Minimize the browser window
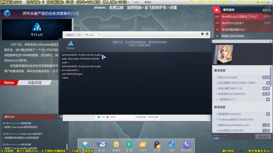 click(x=202, y=34)
